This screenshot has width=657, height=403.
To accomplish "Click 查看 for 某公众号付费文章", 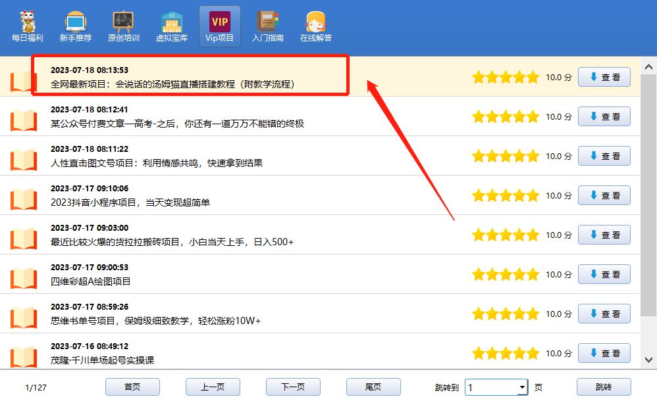I will coord(604,116).
